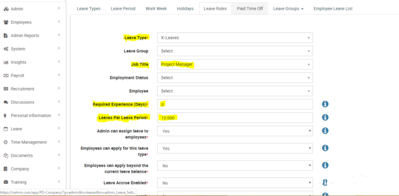Click the Payroll money icon
This screenshot has width=399, height=196.
(6, 76)
